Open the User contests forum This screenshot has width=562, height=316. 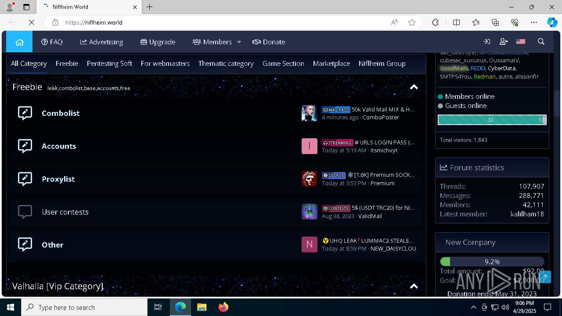65,212
